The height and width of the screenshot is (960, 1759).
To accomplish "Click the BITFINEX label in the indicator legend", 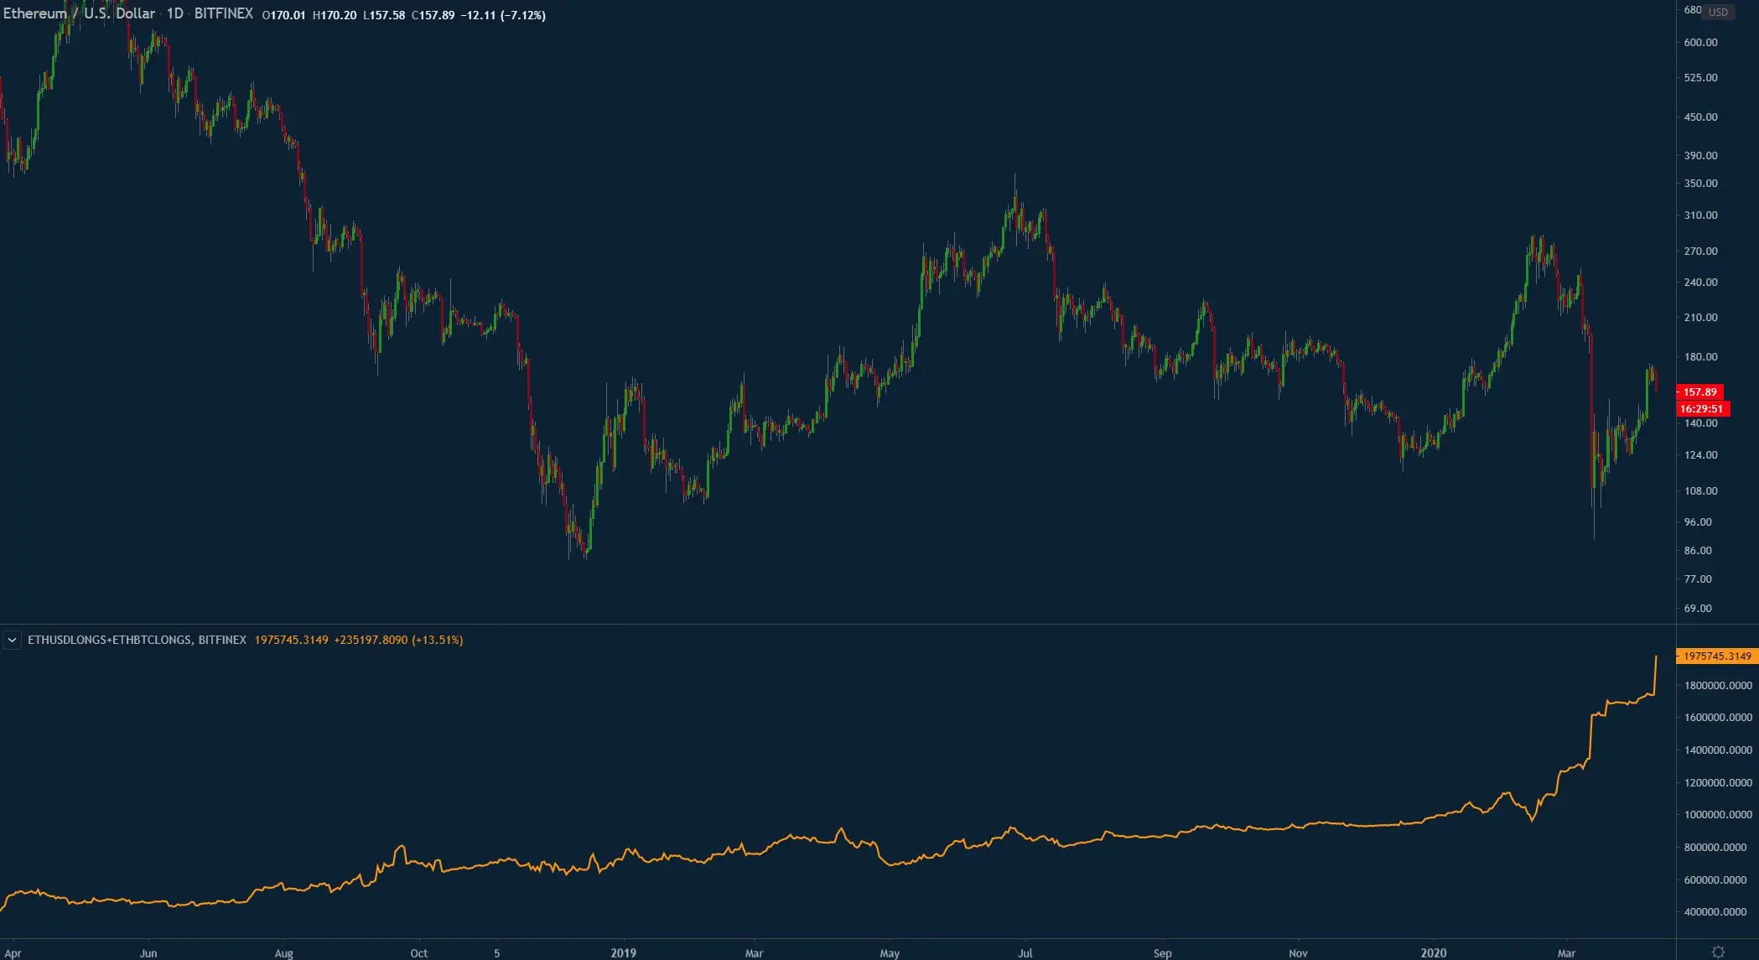I will tap(221, 640).
